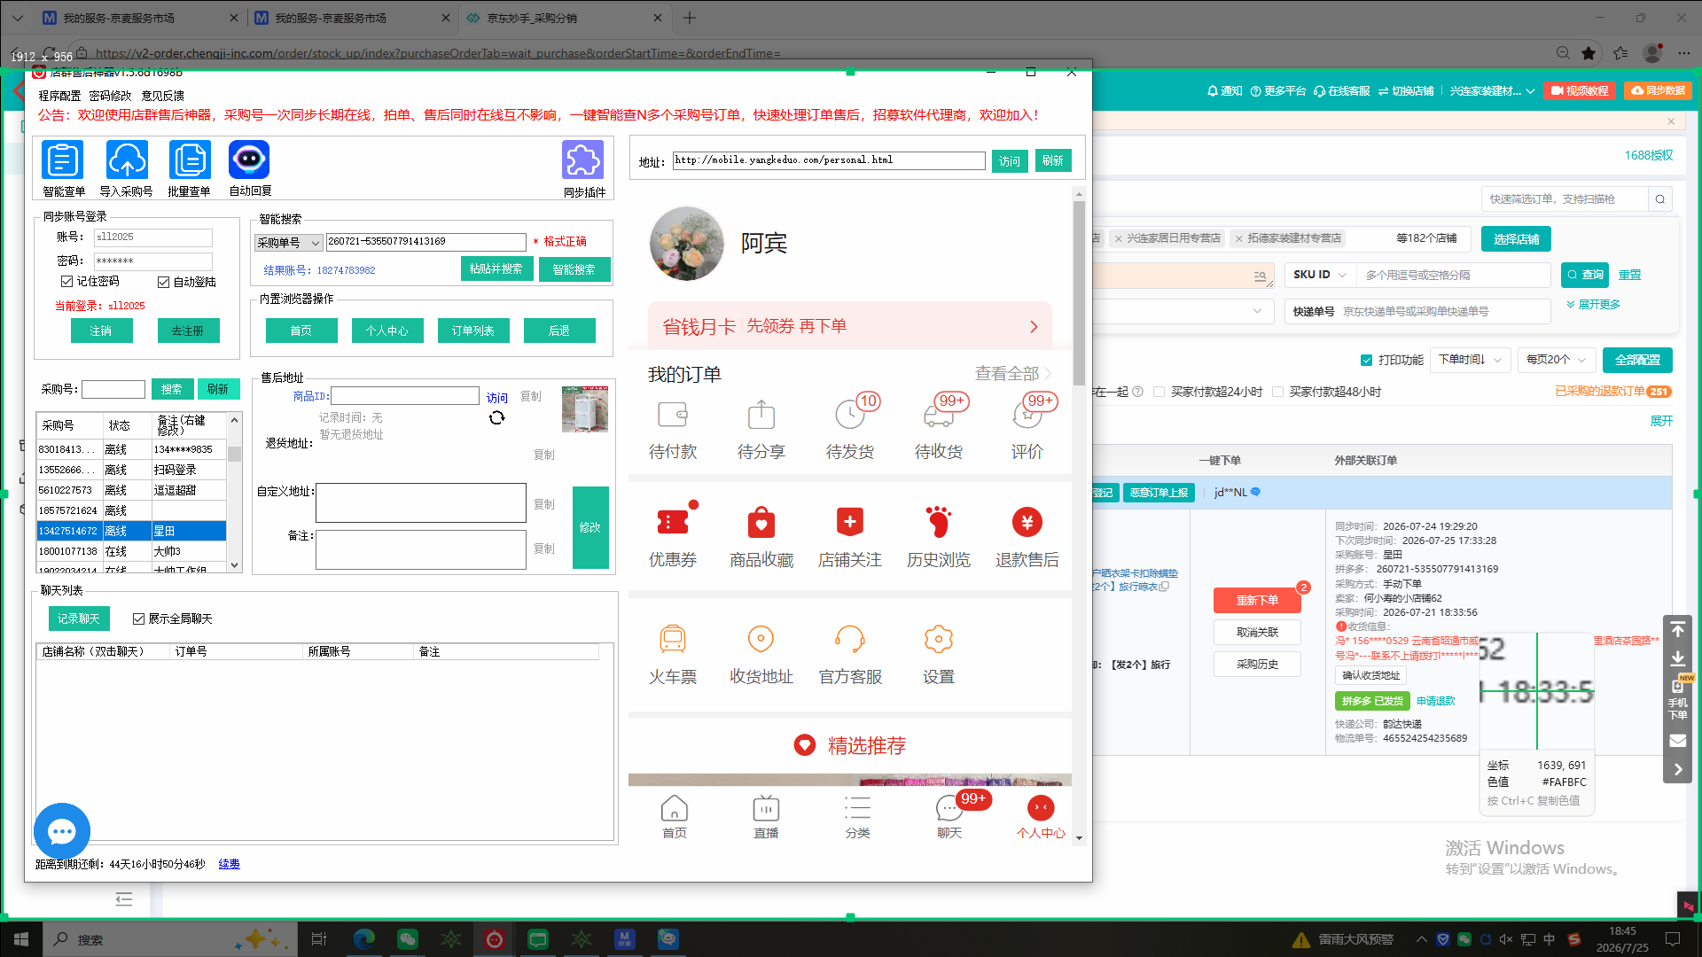Open the 下单时间 sort dropdown
The image size is (1702, 957).
pos(1470,360)
